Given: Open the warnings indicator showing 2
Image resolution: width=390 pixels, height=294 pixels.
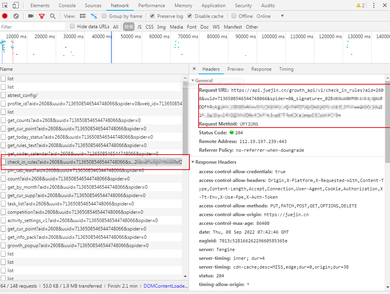Looking at the screenshot, I should click(361, 5).
